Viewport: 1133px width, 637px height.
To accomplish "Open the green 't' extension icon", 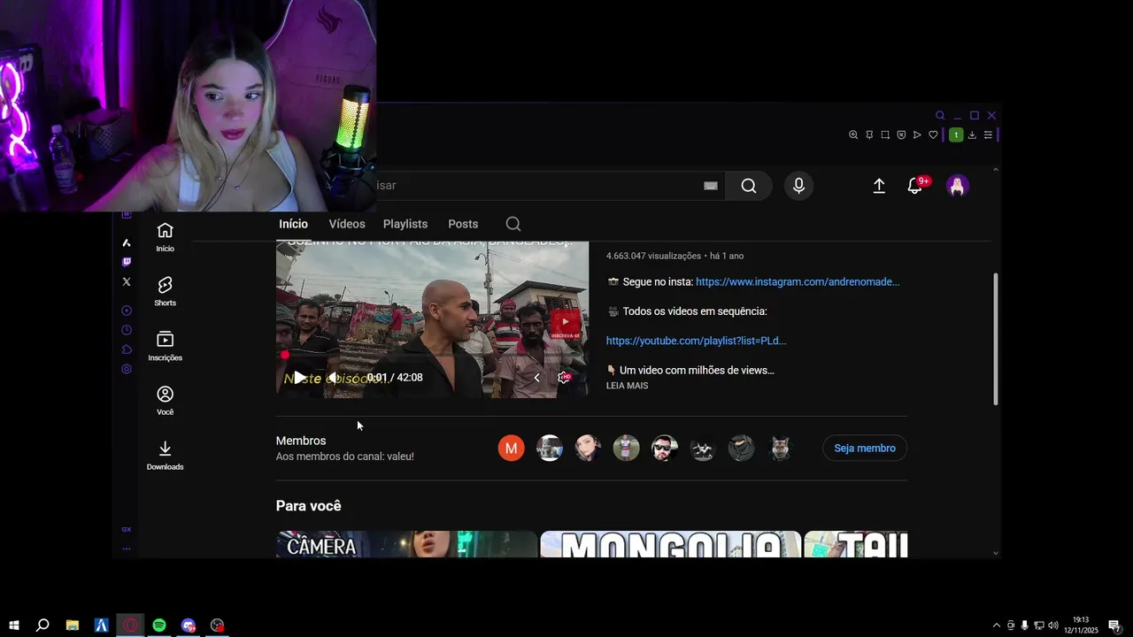I will 956,135.
